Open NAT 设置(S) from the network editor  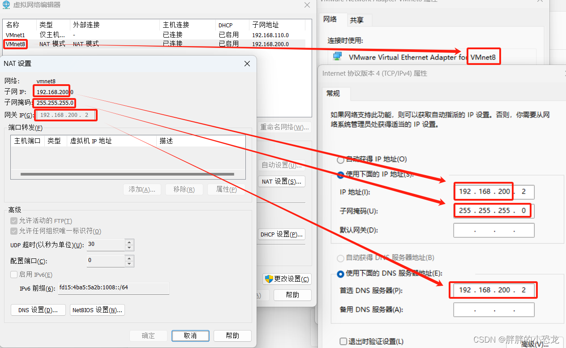coord(282,181)
